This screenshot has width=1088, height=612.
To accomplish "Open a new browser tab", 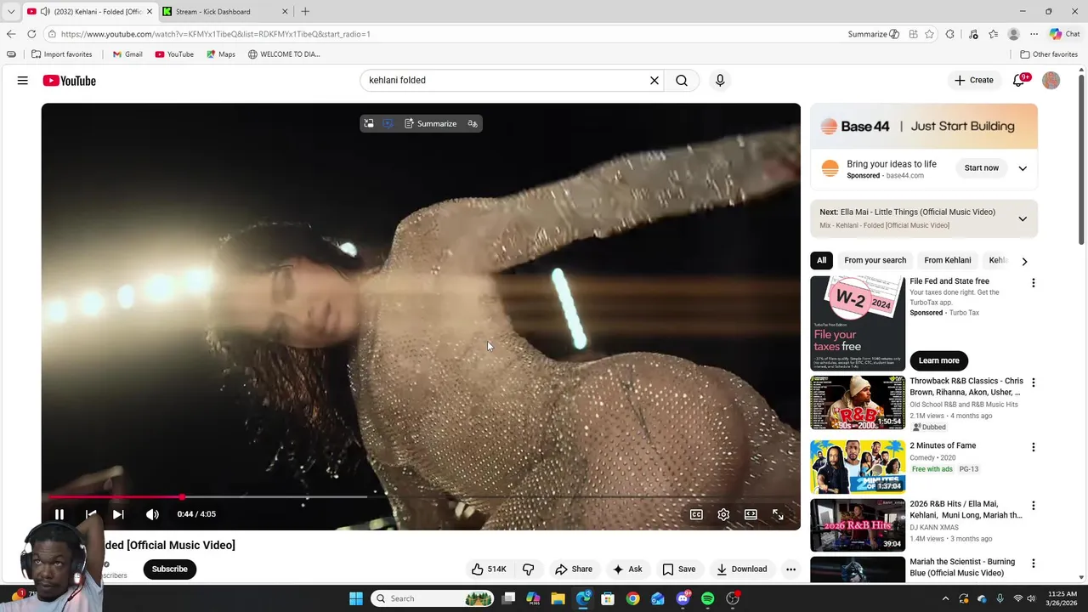I will pyautogui.click(x=305, y=12).
